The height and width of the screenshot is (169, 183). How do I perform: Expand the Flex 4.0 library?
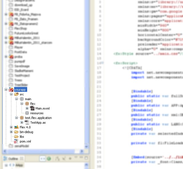[11, 127]
